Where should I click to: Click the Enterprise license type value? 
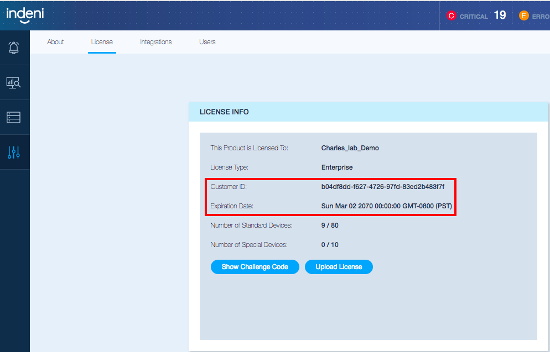[336, 167]
